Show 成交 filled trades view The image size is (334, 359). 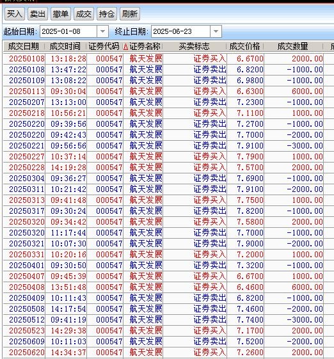coord(84,14)
